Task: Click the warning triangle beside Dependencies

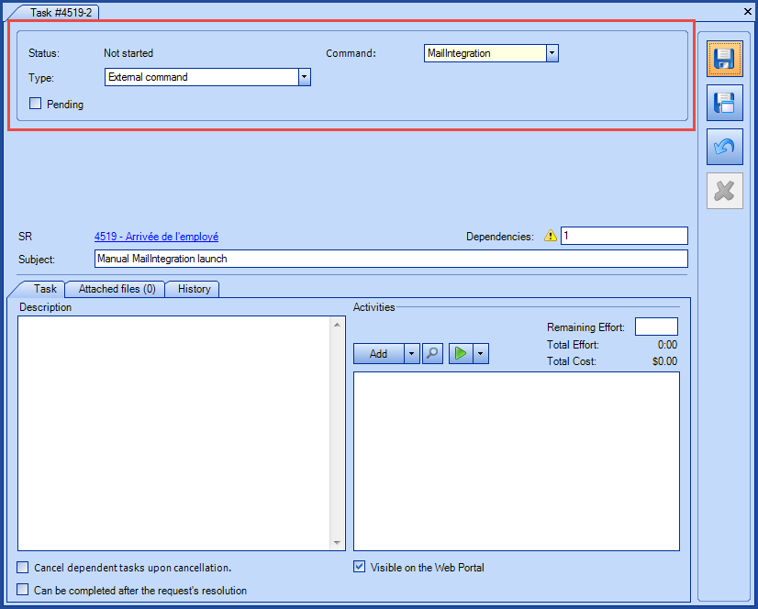Action: 551,236
